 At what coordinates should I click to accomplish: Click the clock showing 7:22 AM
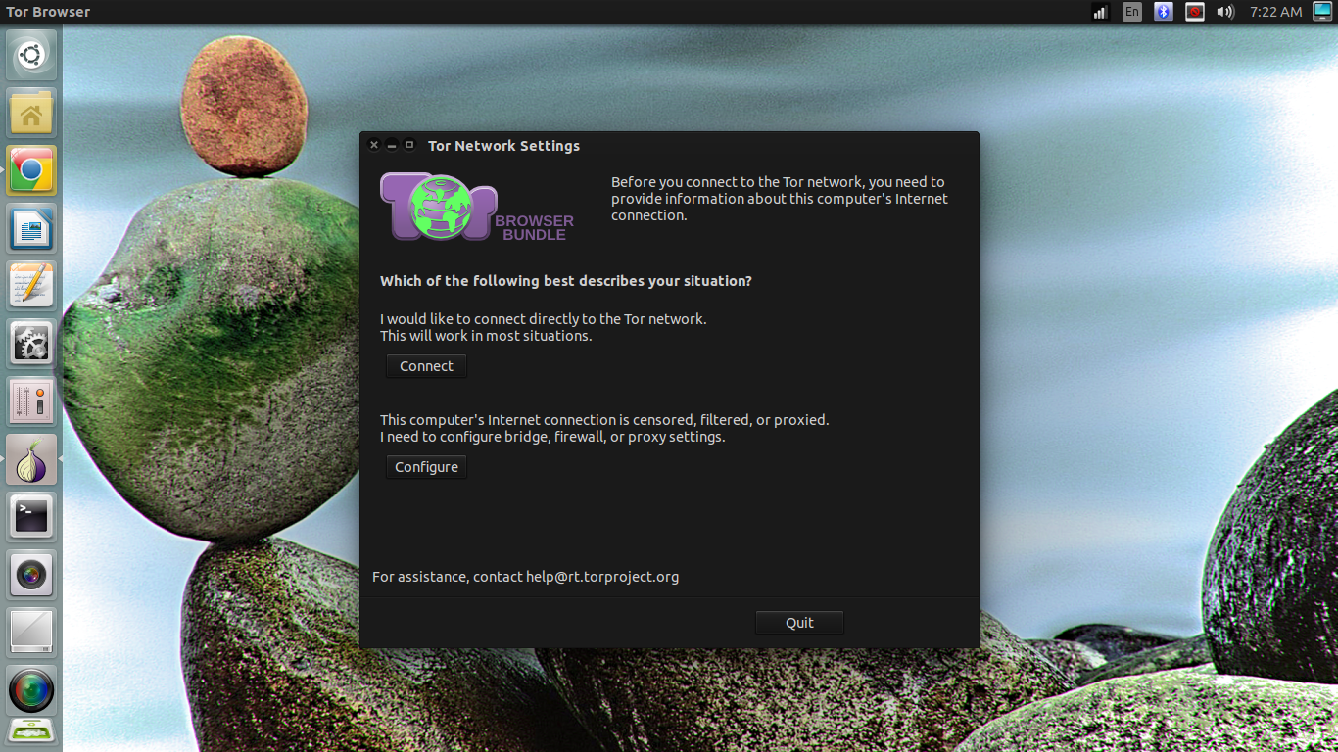[1274, 11]
